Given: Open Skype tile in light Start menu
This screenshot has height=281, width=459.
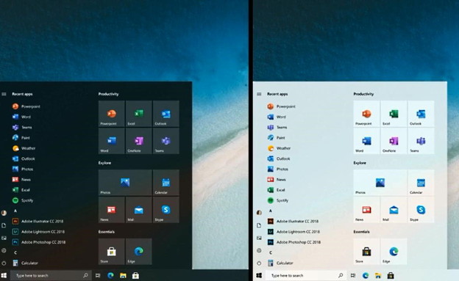Looking at the screenshot, I should point(421,210).
